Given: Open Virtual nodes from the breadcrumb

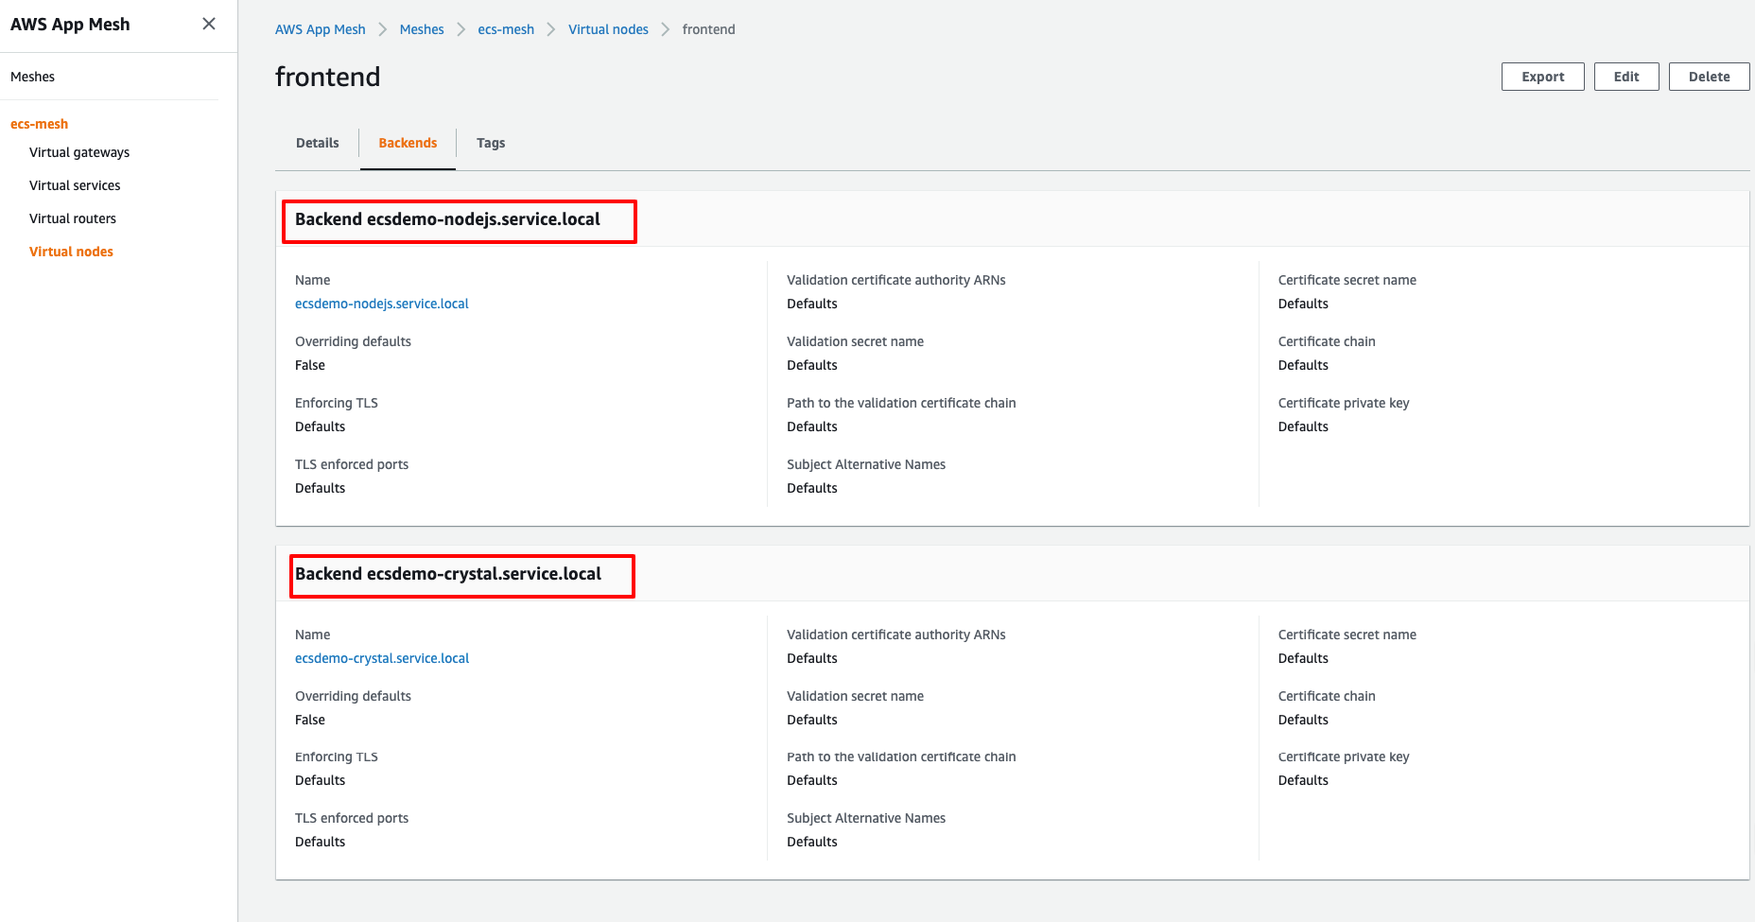Looking at the screenshot, I should click(608, 29).
